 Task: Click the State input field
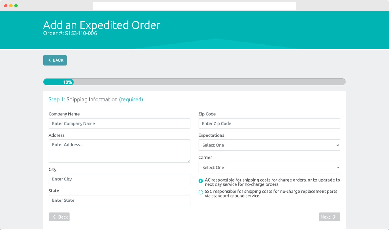point(119,200)
